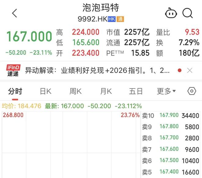Read the 异动解读 业绩利好兑现 headline
This screenshot has width=202, height=178.
(x=97, y=70)
